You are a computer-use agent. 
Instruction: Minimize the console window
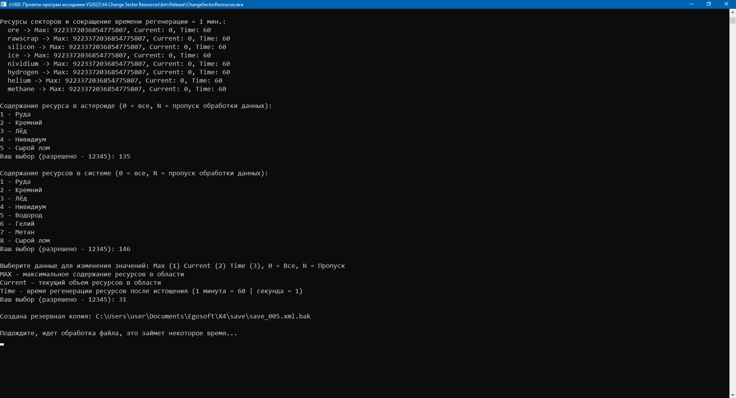pyautogui.click(x=692, y=4)
